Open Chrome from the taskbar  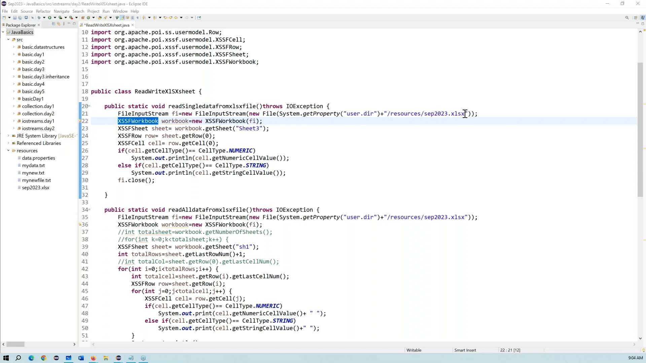pos(43,358)
